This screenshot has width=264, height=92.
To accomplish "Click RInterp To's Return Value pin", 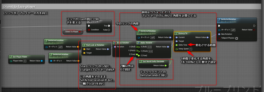I will pyautogui.click(x=208, y=37).
